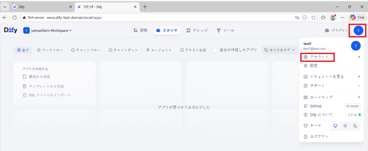Open Dify について
This screenshot has width=368, height=151.
click(332, 115)
